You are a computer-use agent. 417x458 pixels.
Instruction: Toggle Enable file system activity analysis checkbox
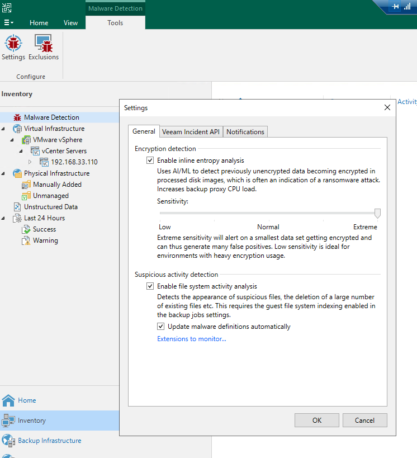pyautogui.click(x=150, y=286)
